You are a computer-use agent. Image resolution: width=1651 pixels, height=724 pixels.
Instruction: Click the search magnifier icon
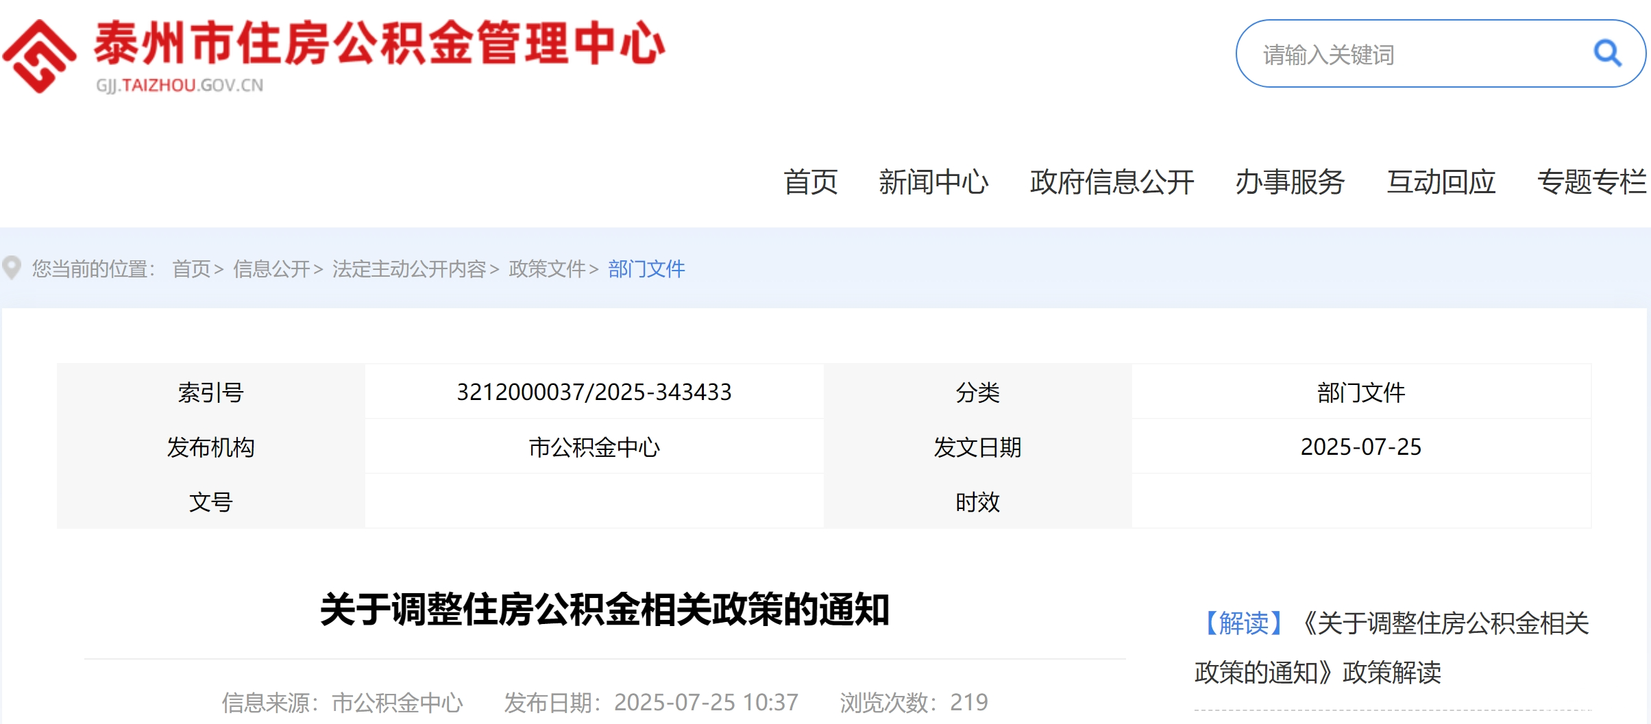[x=1607, y=53]
